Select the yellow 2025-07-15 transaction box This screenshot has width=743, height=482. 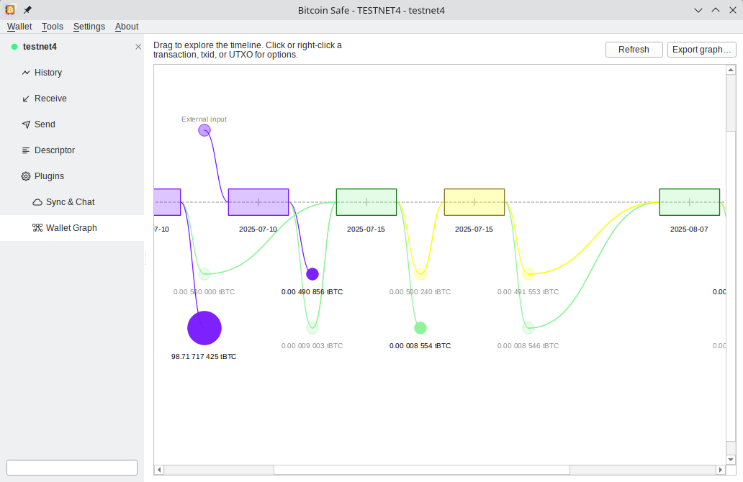point(474,202)
